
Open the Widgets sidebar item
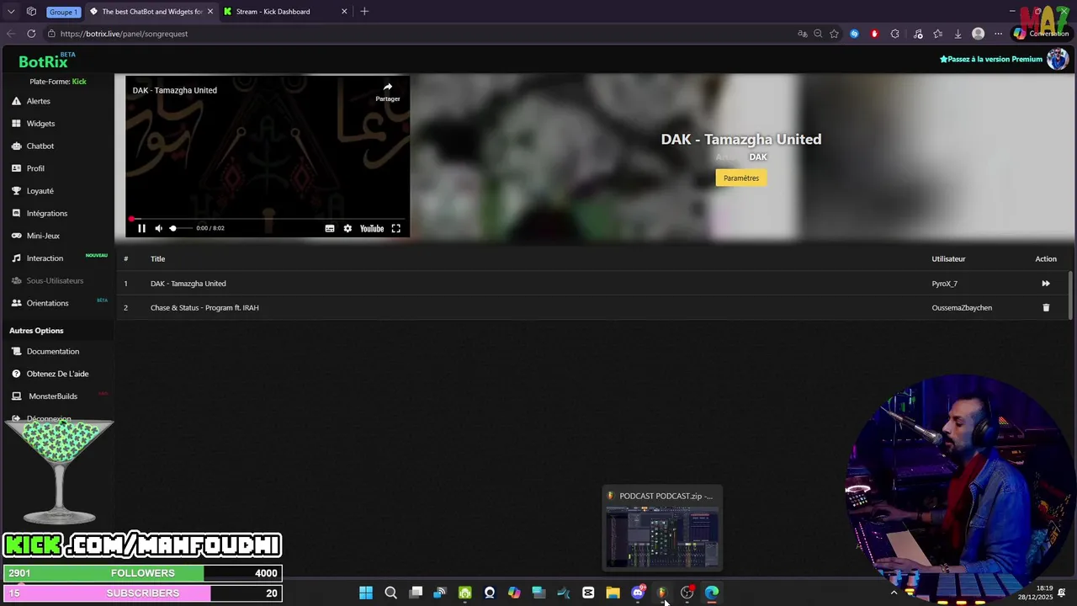tap(40, 124)
